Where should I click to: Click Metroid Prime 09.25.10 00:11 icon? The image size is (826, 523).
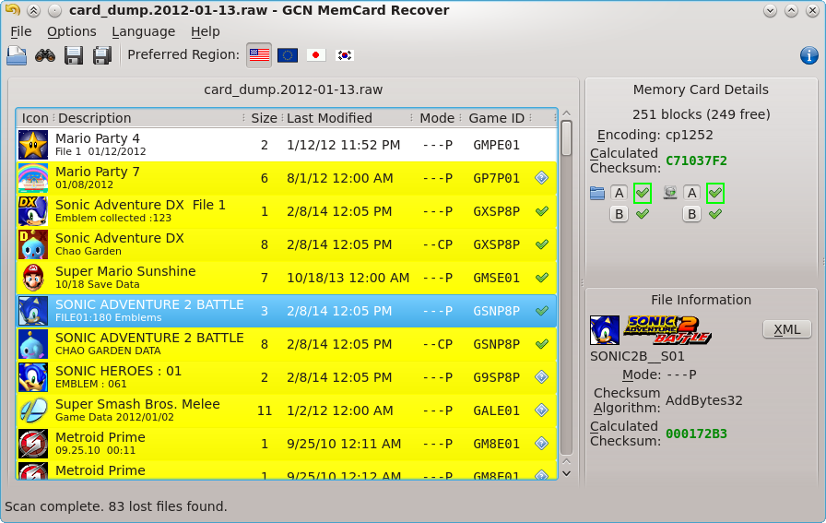click(x=33, y=444)
